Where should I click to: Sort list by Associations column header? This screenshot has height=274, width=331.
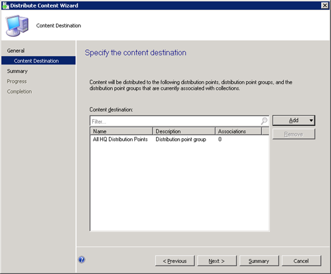[x=238, y=131]
